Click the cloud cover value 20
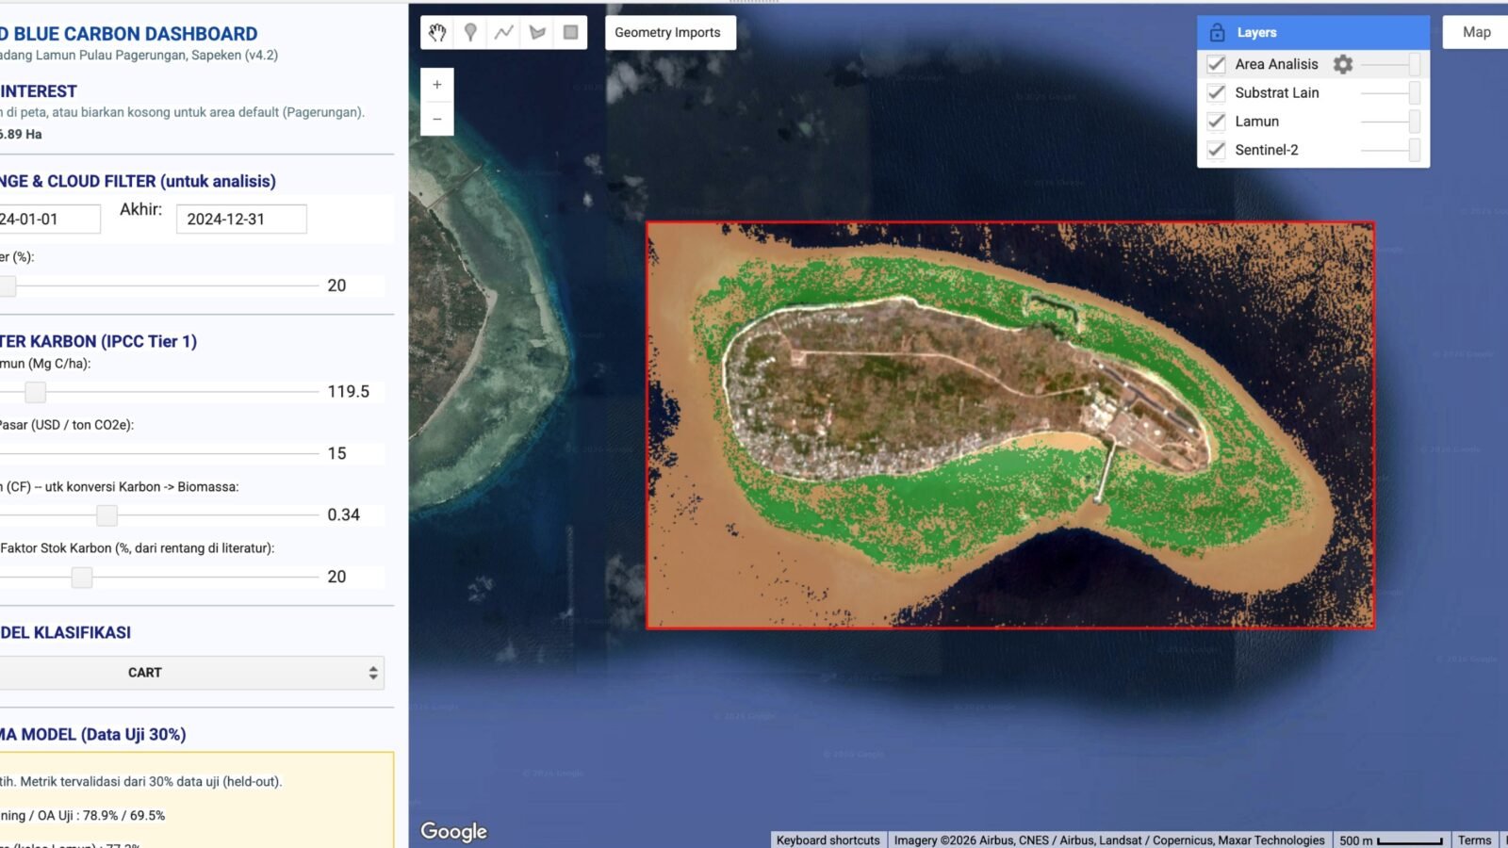The image size is (1508, 848). tap(336, 285)
